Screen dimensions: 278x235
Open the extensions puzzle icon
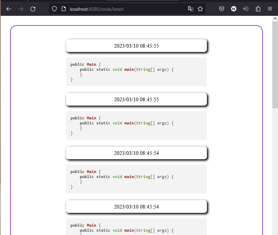pos(258,9)
